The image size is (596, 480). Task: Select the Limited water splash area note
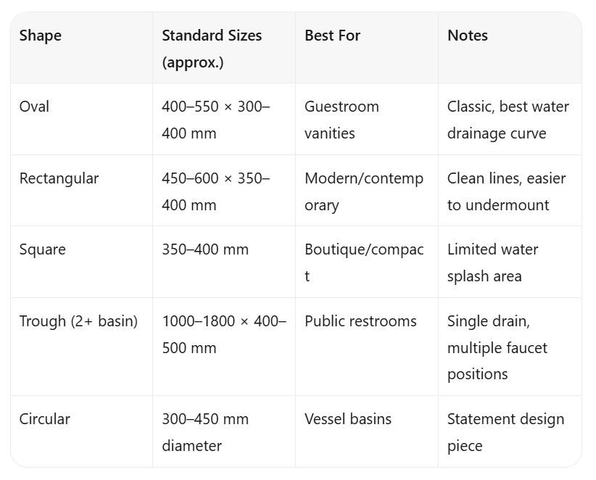coord(492,262)
